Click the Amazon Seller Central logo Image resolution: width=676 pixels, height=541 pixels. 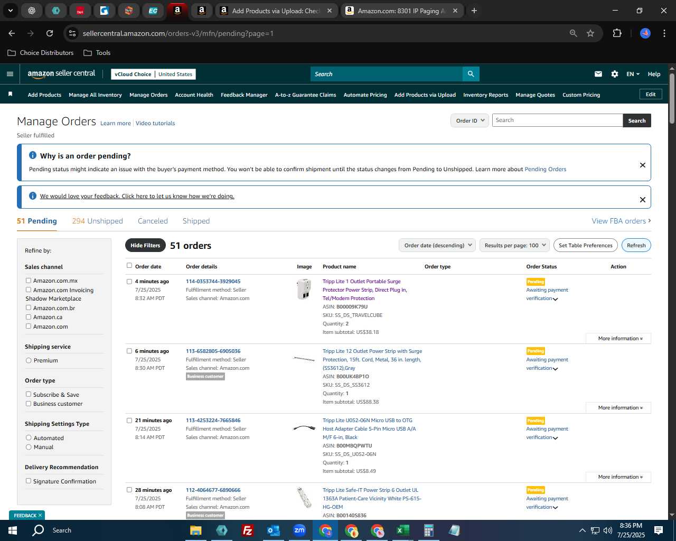click(61, 74)
